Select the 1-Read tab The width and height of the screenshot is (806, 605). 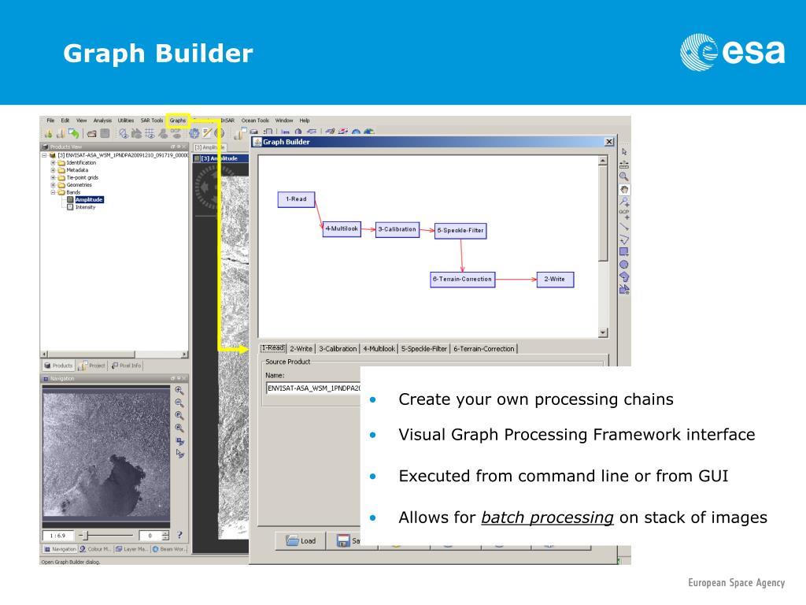pyautogui.click(x=273, y=347)
